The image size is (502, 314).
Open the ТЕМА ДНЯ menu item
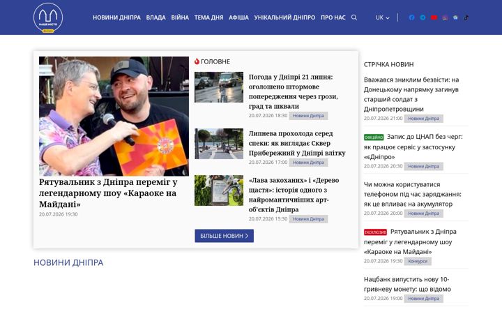coord(208,17)
